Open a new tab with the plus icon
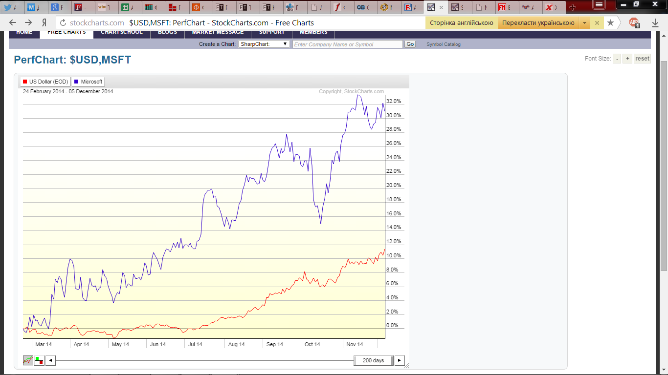668x375 pixels. click(x=573, y=7)
